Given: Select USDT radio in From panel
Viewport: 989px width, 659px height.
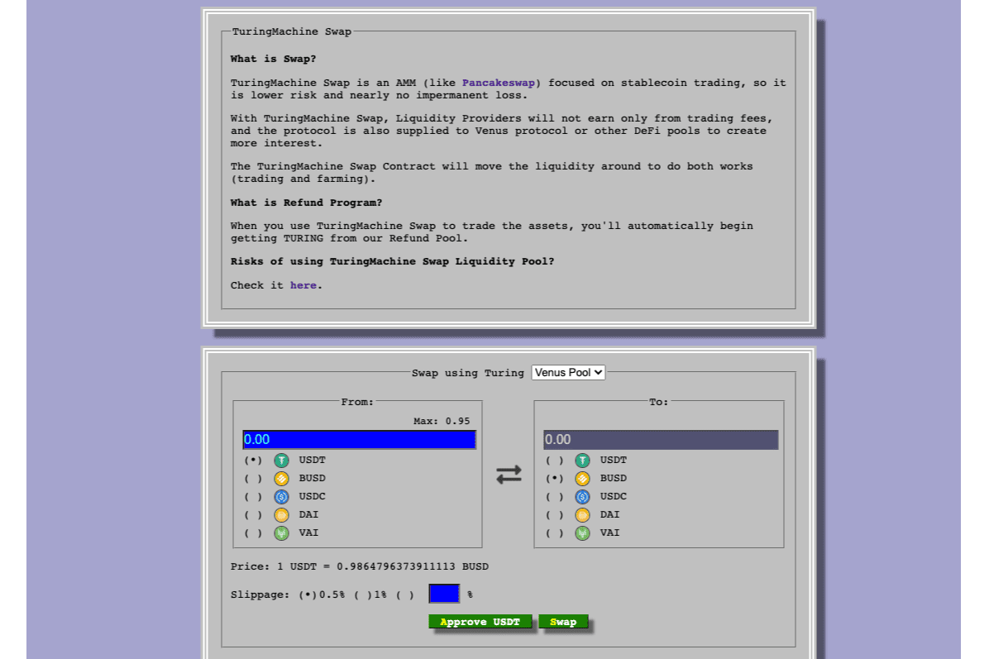Looking at the screenshot, I should pos(253,461).
